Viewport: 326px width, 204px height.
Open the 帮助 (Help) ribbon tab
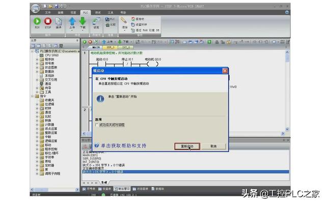coord(123,12)
